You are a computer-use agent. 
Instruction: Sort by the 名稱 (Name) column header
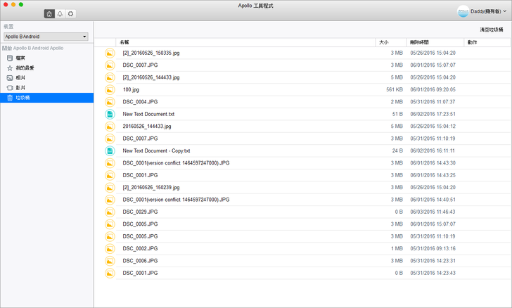click(x=124, y=42)
